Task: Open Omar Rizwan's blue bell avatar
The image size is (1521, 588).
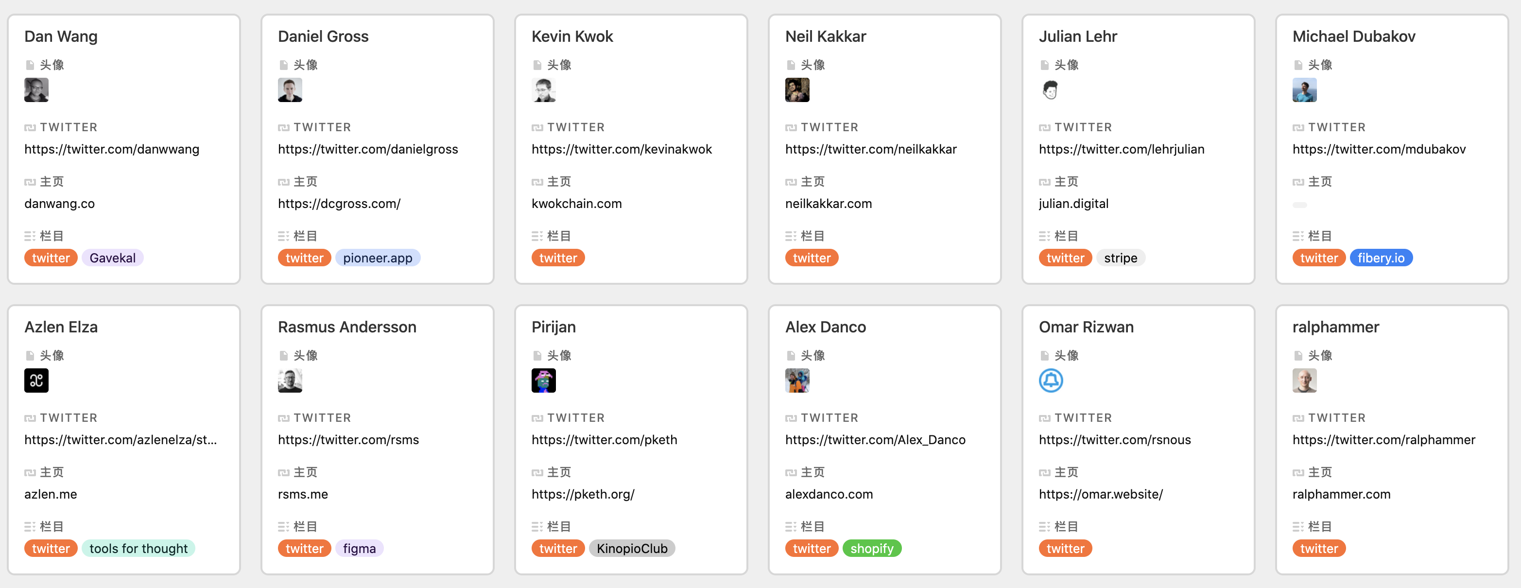Action: click(1051, 381)
